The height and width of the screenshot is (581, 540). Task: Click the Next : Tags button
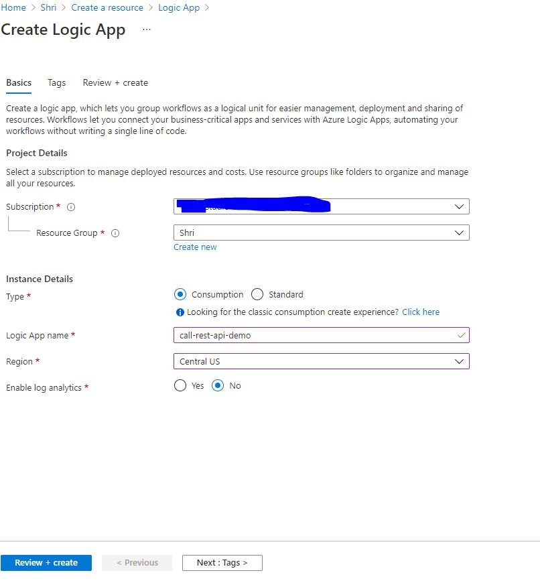pyautogui.click(x=222, y=563)
